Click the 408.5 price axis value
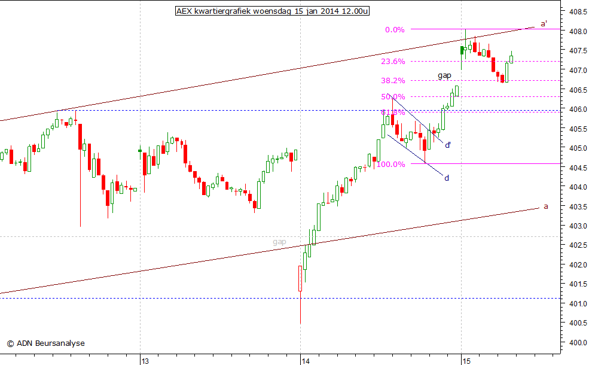 coord(578,12)
